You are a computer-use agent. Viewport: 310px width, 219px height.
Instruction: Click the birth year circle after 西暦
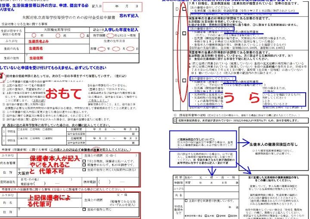[x=102, y=49]
